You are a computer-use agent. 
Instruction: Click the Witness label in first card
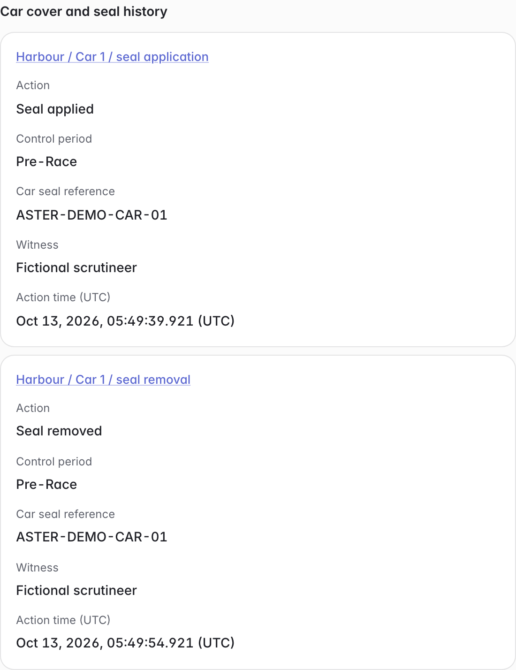[38, 245]
